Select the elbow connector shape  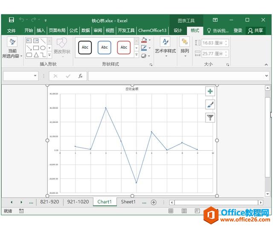pyautogui.click(x=43, y=55)
